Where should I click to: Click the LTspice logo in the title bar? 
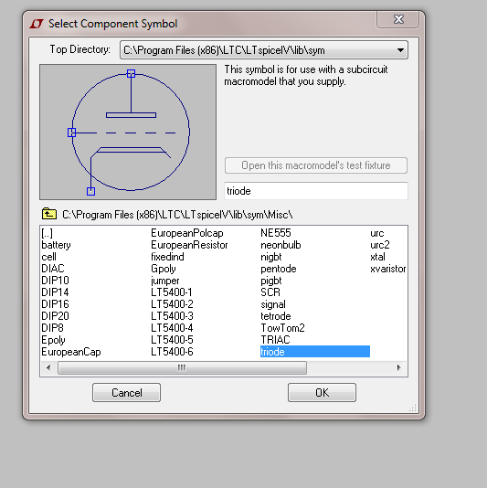tap(37, 24)
